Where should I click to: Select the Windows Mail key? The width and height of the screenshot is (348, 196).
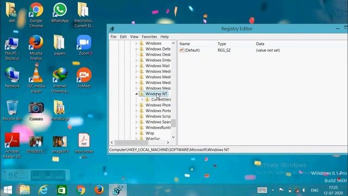coord(157,66)
